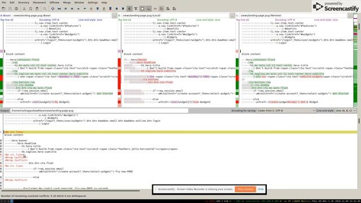
Task: Open the Window menu
Action: pos(79,2)
